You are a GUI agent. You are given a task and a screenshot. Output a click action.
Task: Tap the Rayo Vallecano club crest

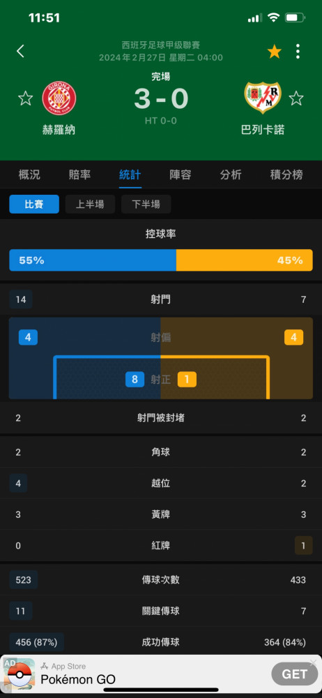[262, 98]
